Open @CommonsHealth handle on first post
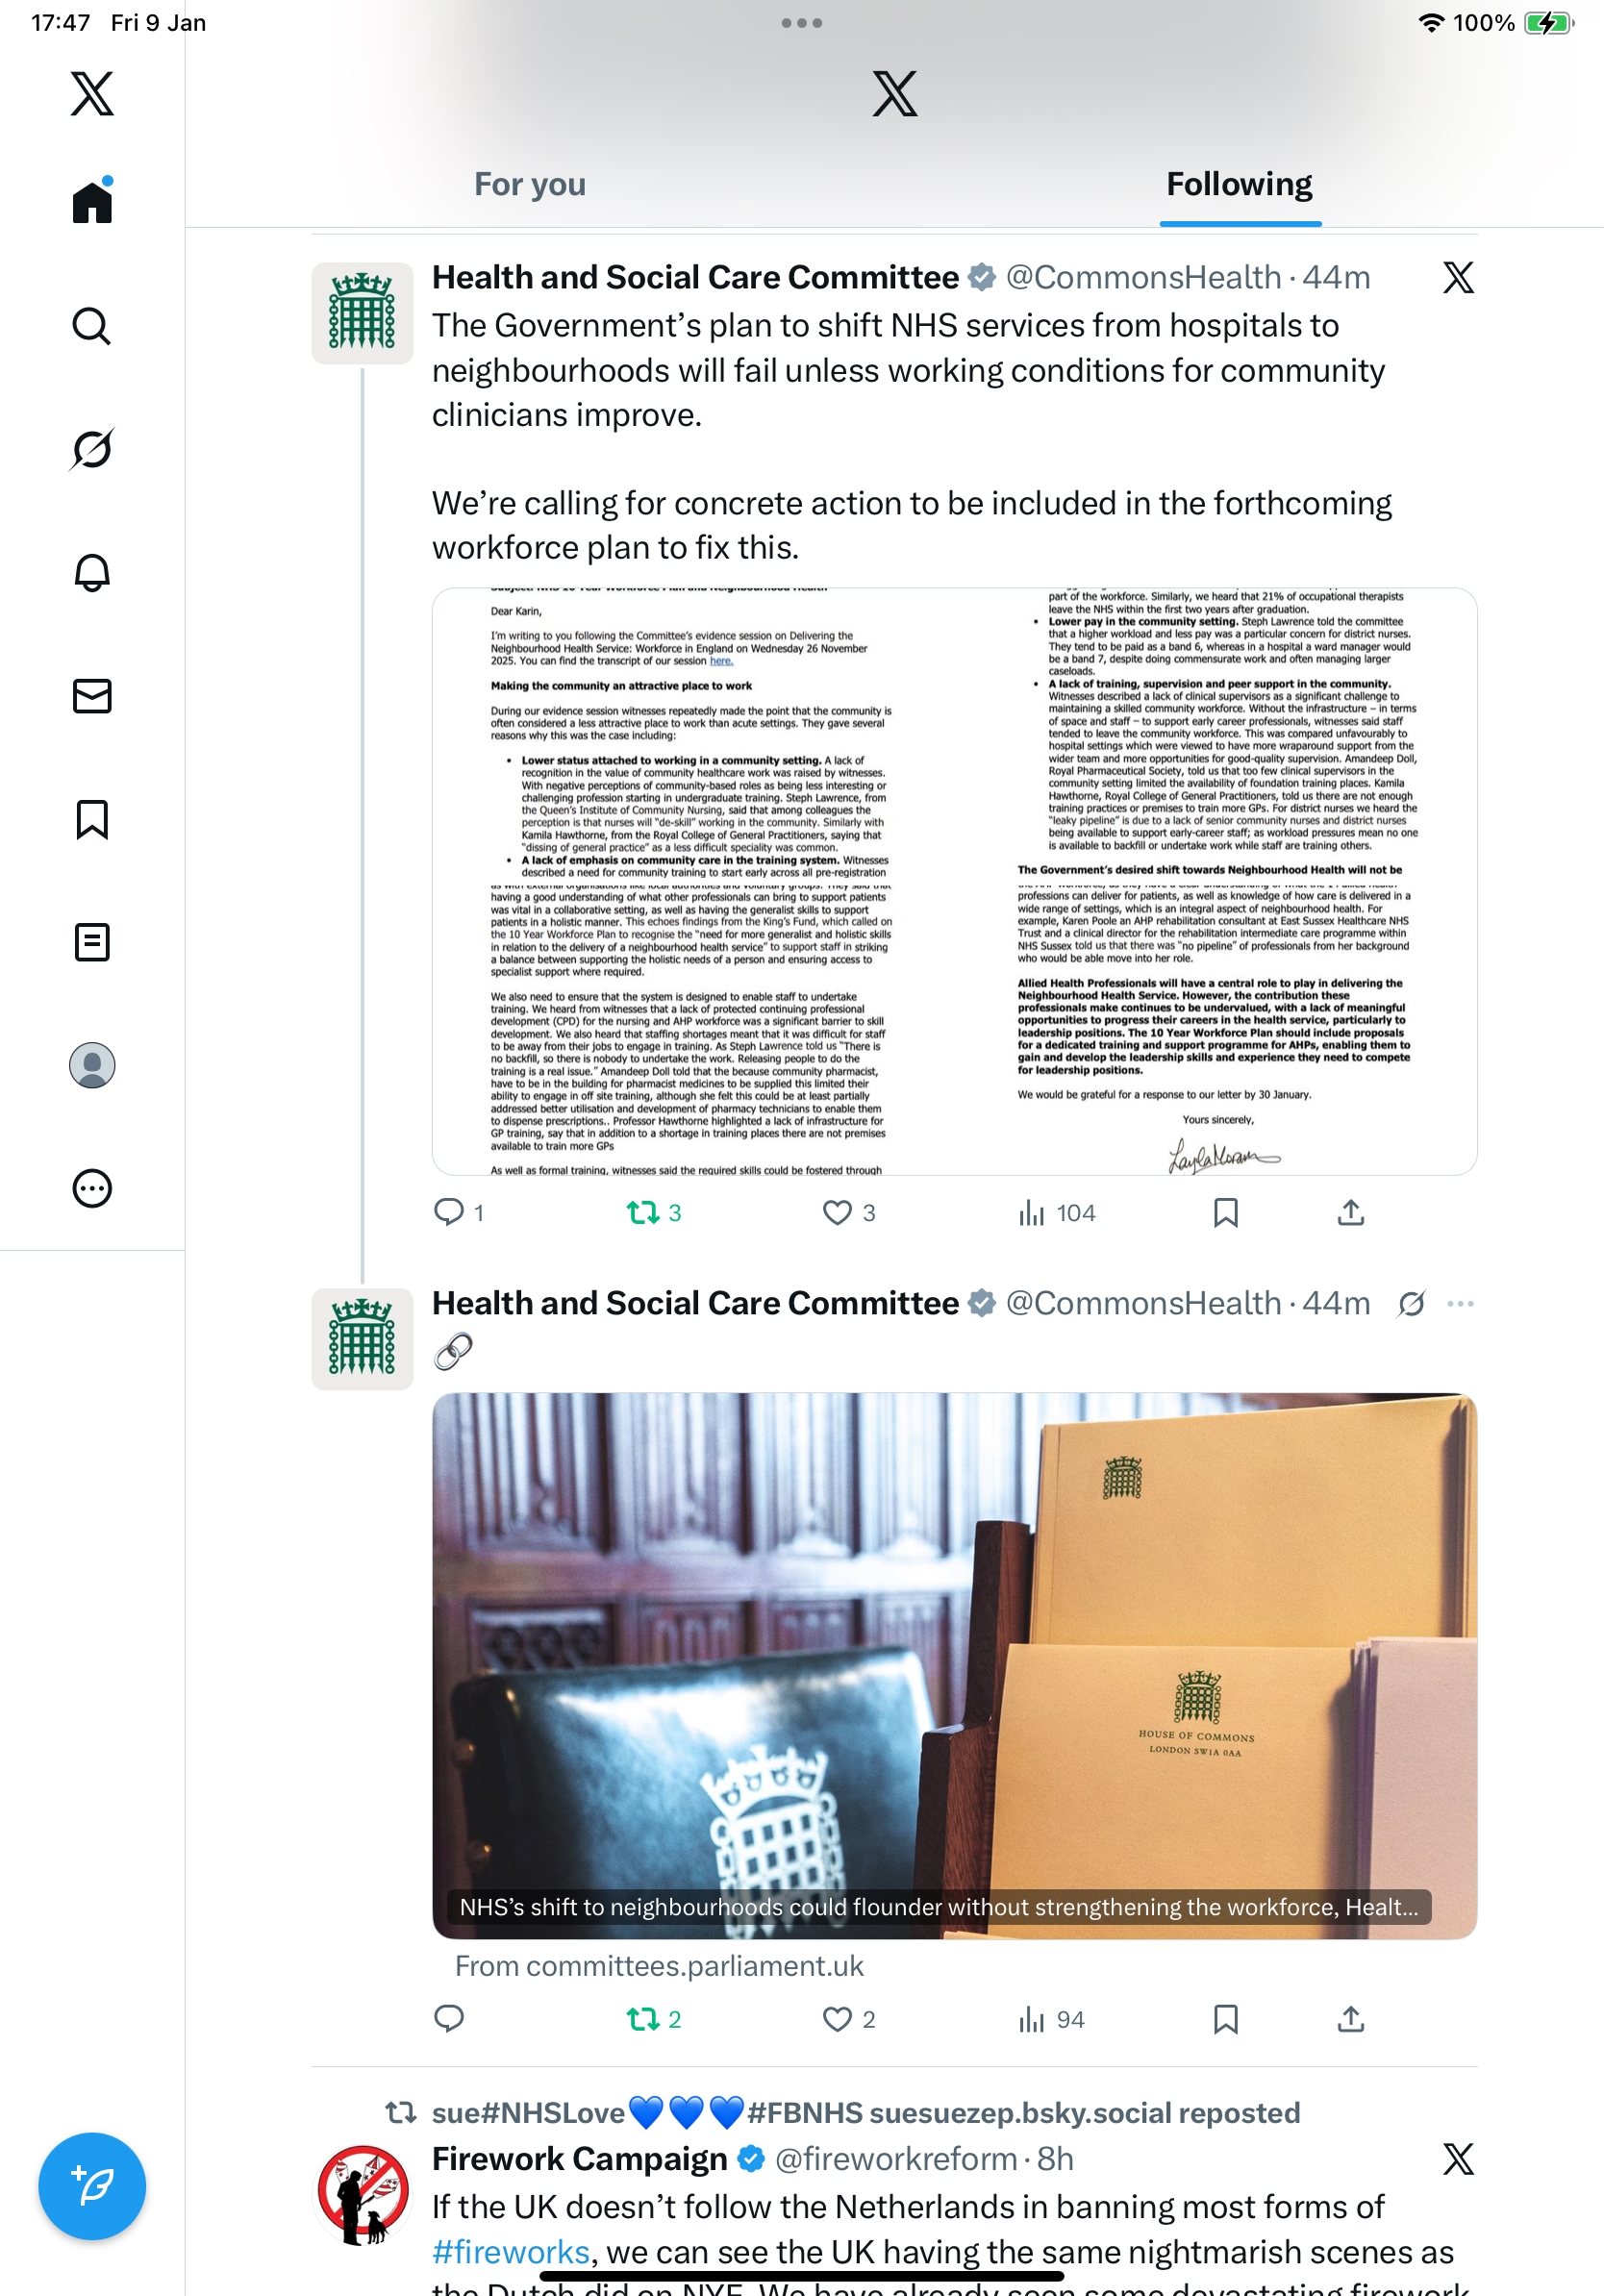The width and height of the screenshot is (1604, 2296). 1143,277
